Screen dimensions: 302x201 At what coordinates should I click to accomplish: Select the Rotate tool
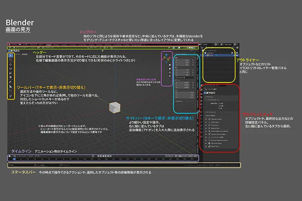click(x=11, y=69)
